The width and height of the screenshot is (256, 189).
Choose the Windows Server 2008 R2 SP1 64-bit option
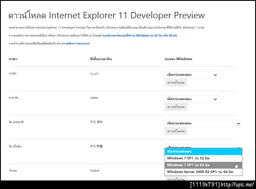[203, 172]
